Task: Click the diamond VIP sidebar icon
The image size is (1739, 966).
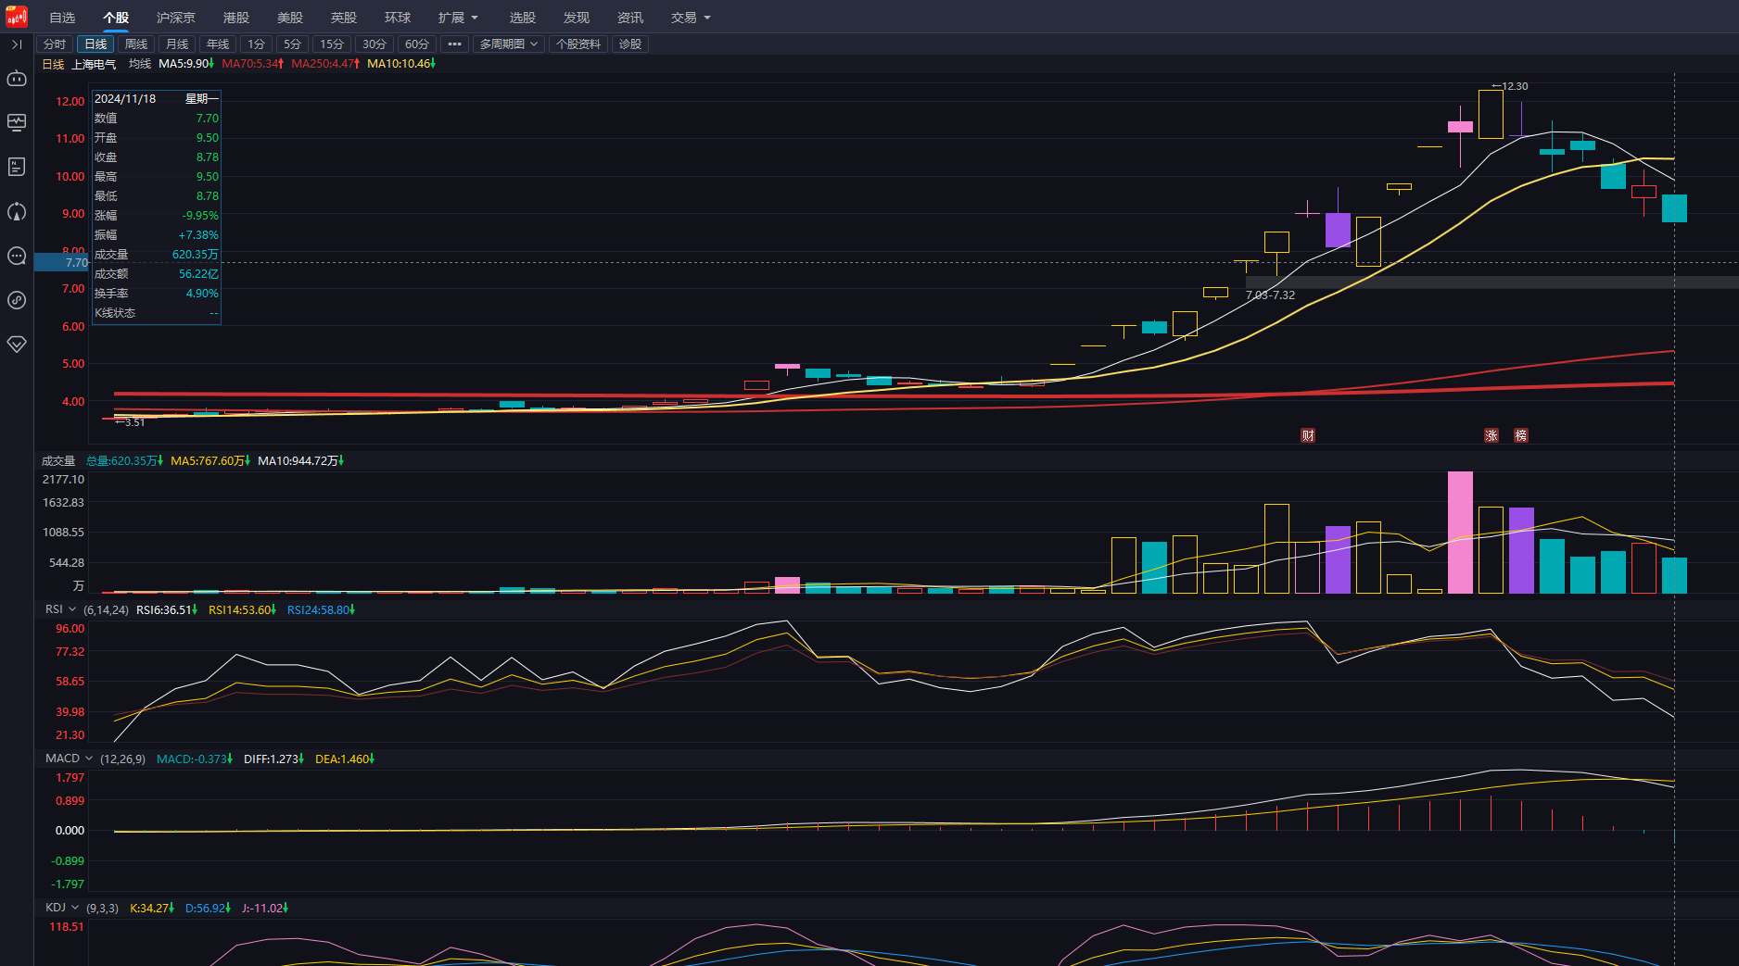Action: coord(17,344)
